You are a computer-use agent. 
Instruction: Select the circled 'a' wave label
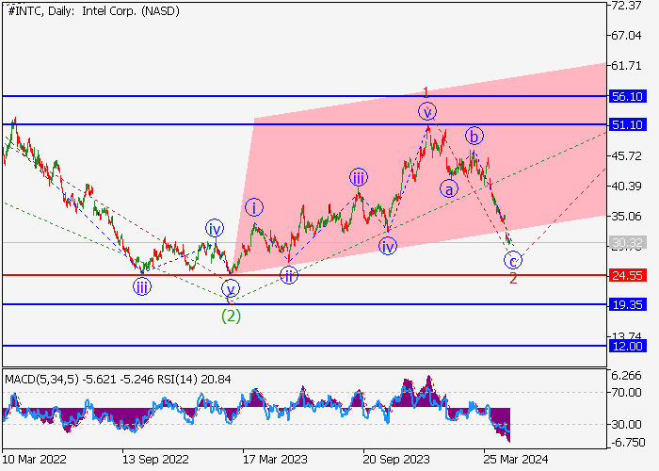449,189
